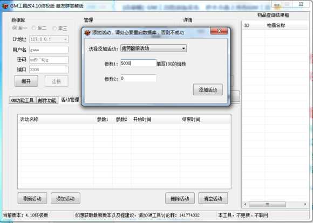Click the 用户名 input field
Screen dimensions: 313x223
pyautogui.click(x=49, y=50)
